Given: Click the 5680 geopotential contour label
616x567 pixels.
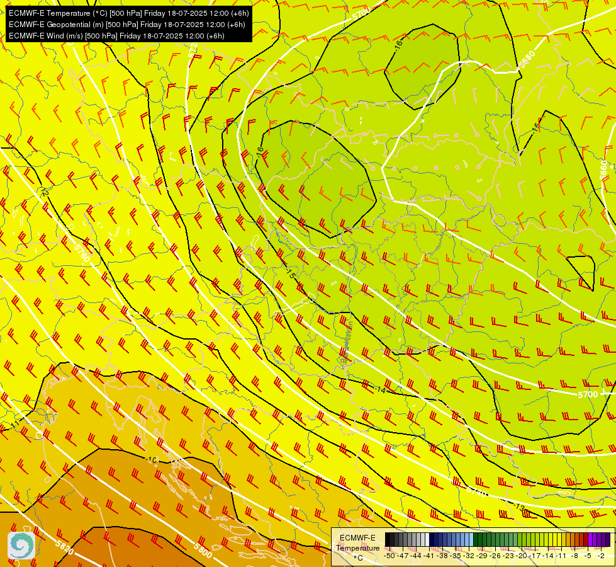Looking at the screenshot, I should tap(527, 59).
